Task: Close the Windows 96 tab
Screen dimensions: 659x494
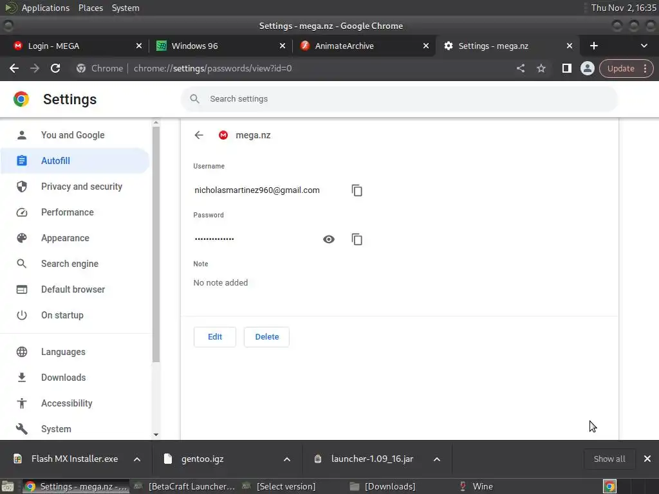Action: click(283, 46)
